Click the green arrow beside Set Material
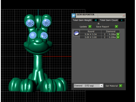The image size is (136, 102). pyautogui.click(x=121, y=86)
